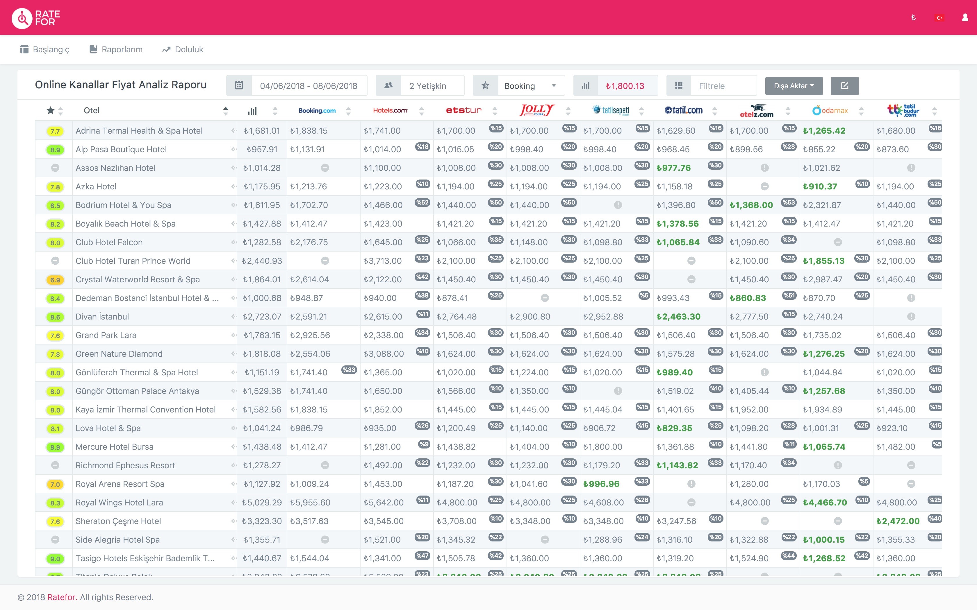Open the Başlangıç home page
Screen dimensions: 977x610
pyautogui.click(x=44, y=49)
